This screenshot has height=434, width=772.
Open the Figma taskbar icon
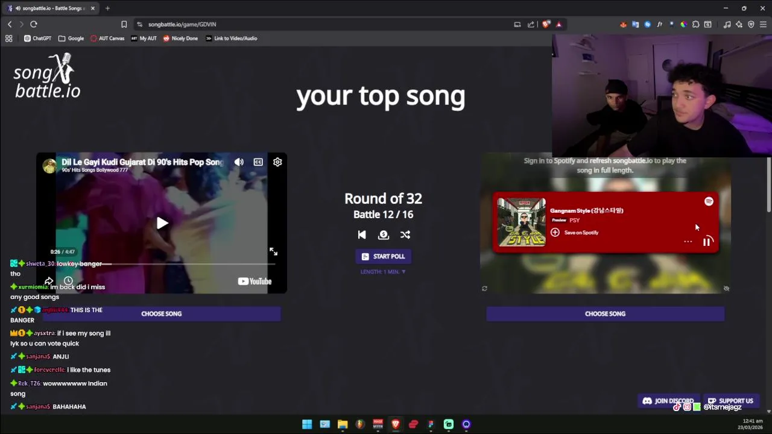[x=431, y=424]
